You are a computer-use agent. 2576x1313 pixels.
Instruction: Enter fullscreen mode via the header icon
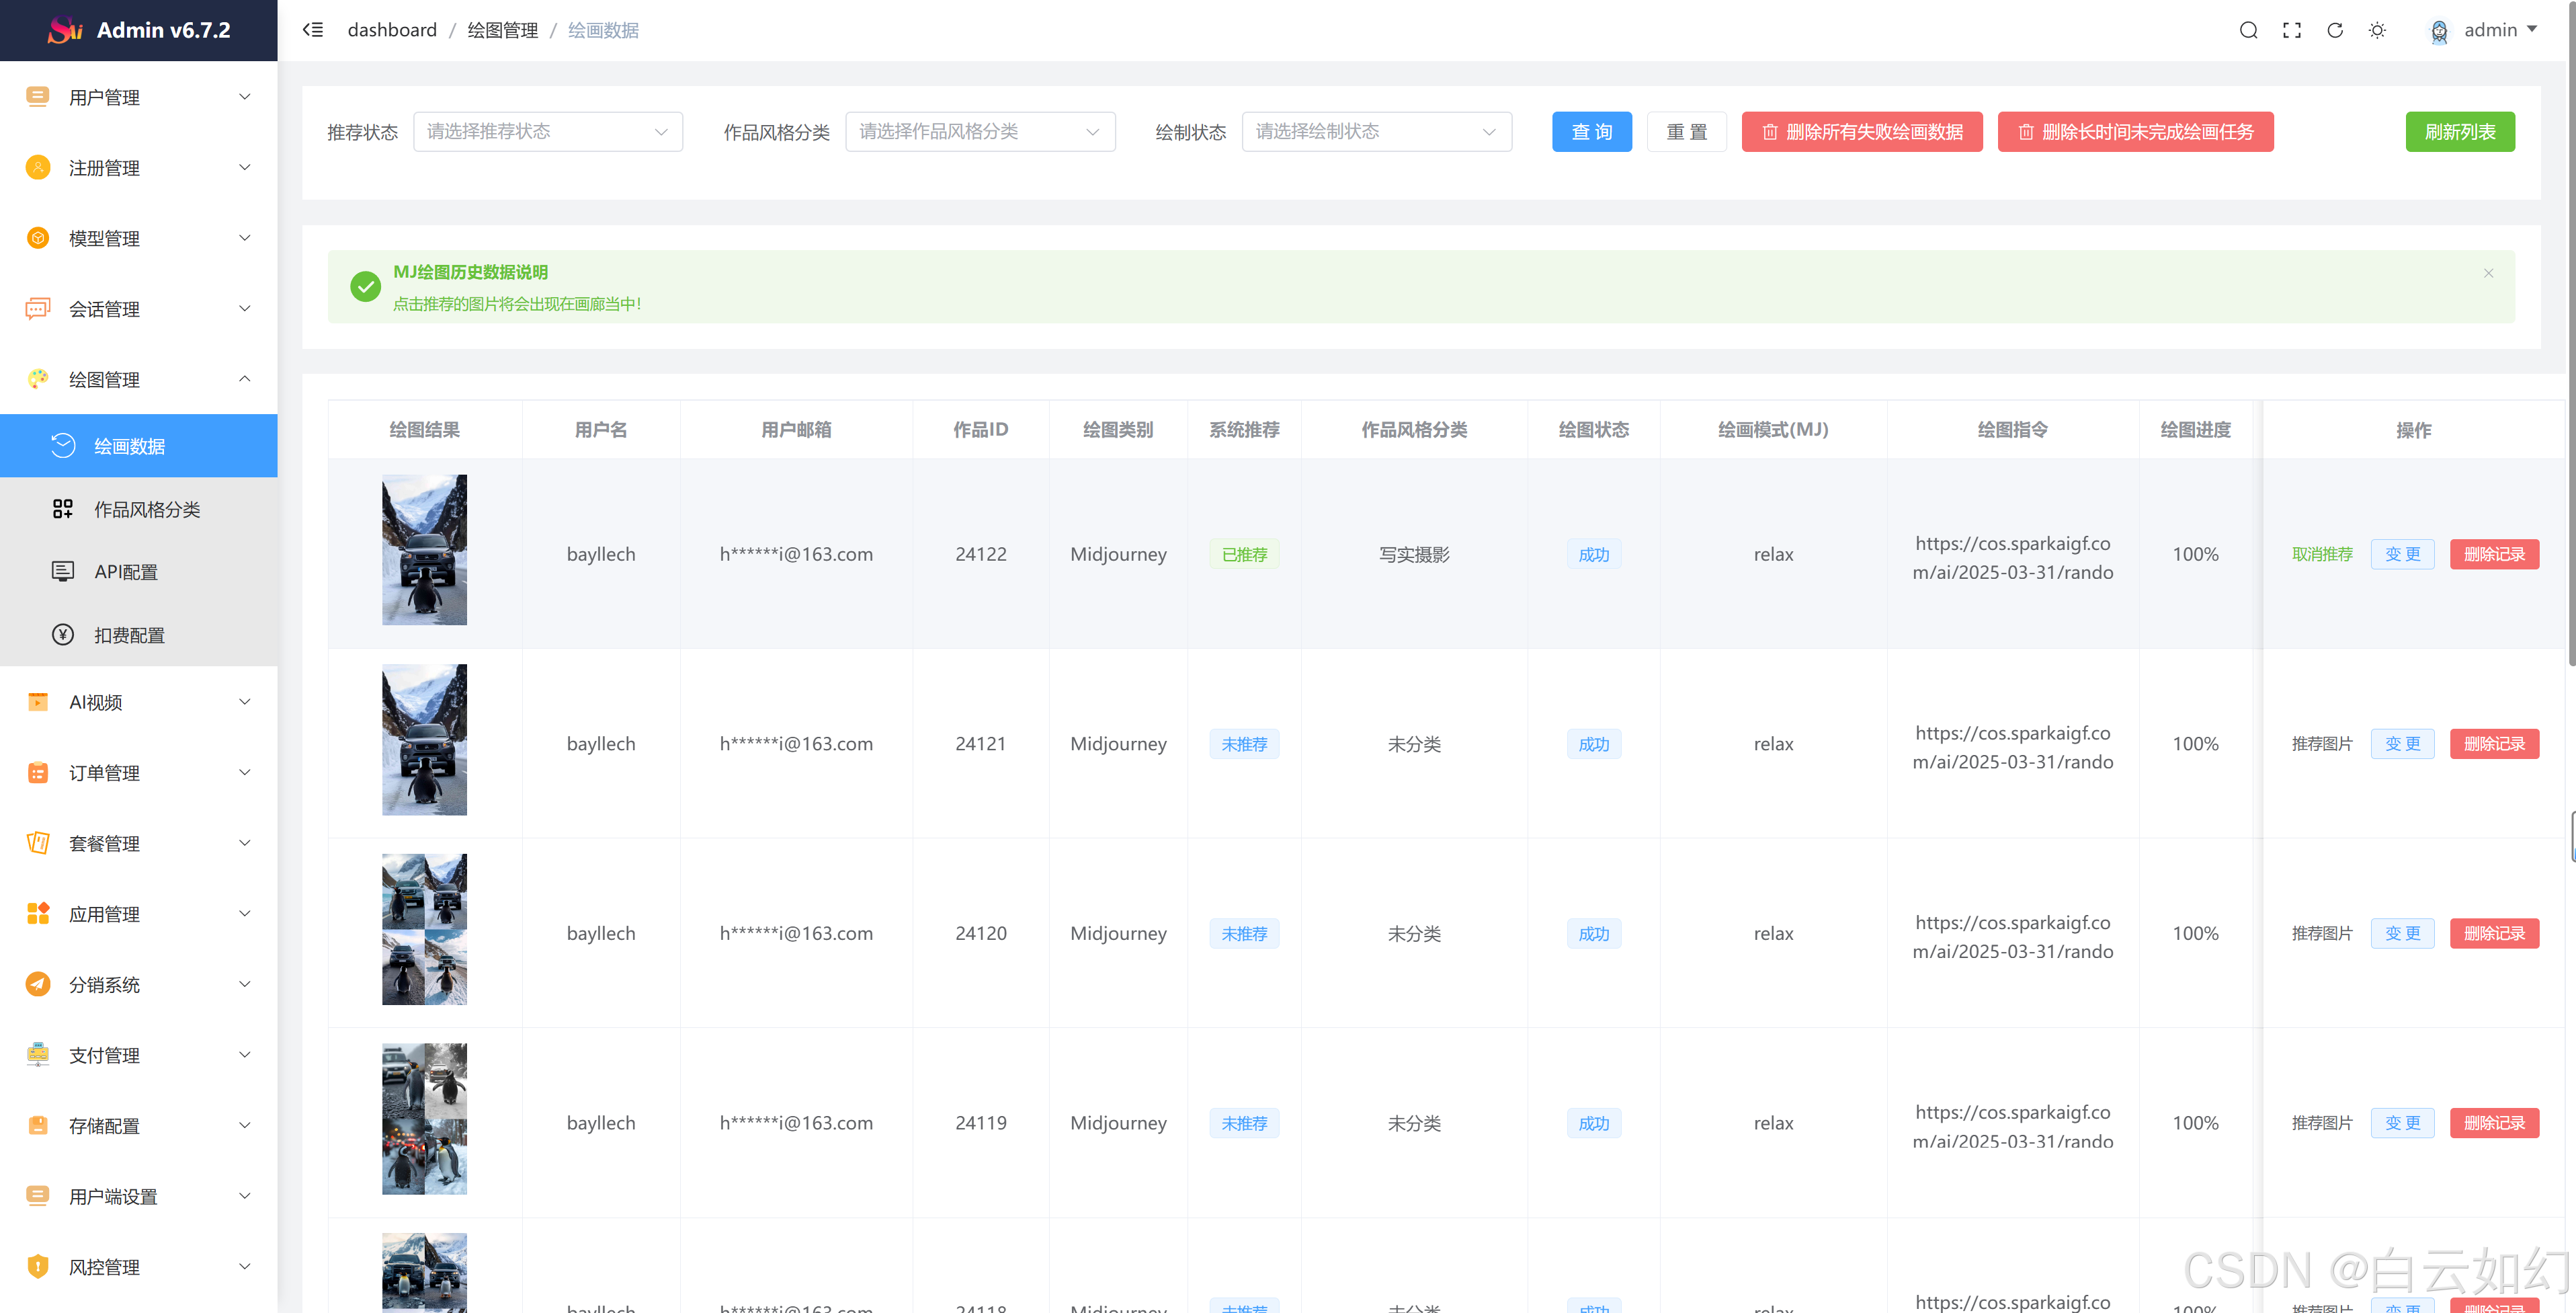click(2291, 30)
